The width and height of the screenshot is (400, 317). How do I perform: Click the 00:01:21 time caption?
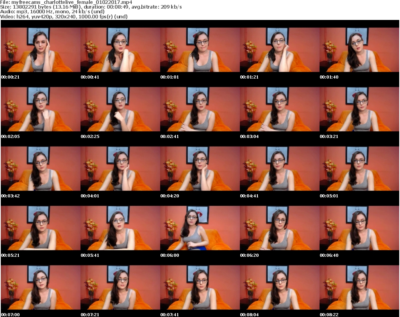coord(249,77)
